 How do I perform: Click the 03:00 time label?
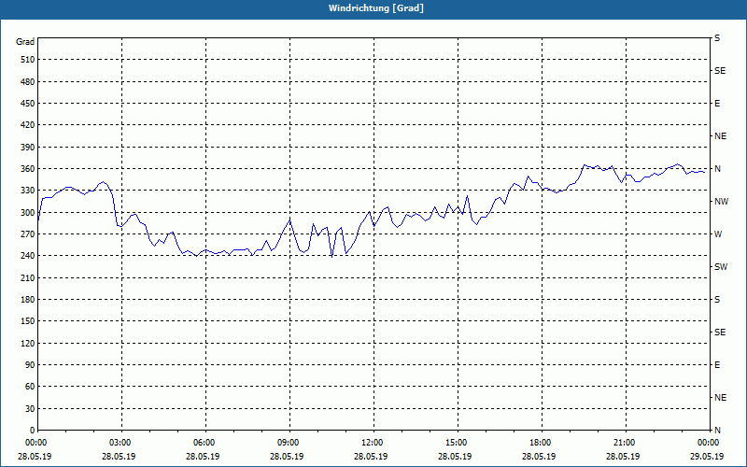click(x=120, y=443)
